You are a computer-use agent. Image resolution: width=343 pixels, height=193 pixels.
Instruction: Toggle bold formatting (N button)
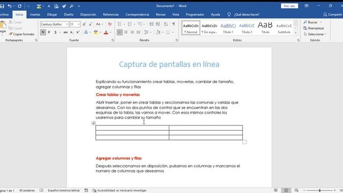[43, 32]
